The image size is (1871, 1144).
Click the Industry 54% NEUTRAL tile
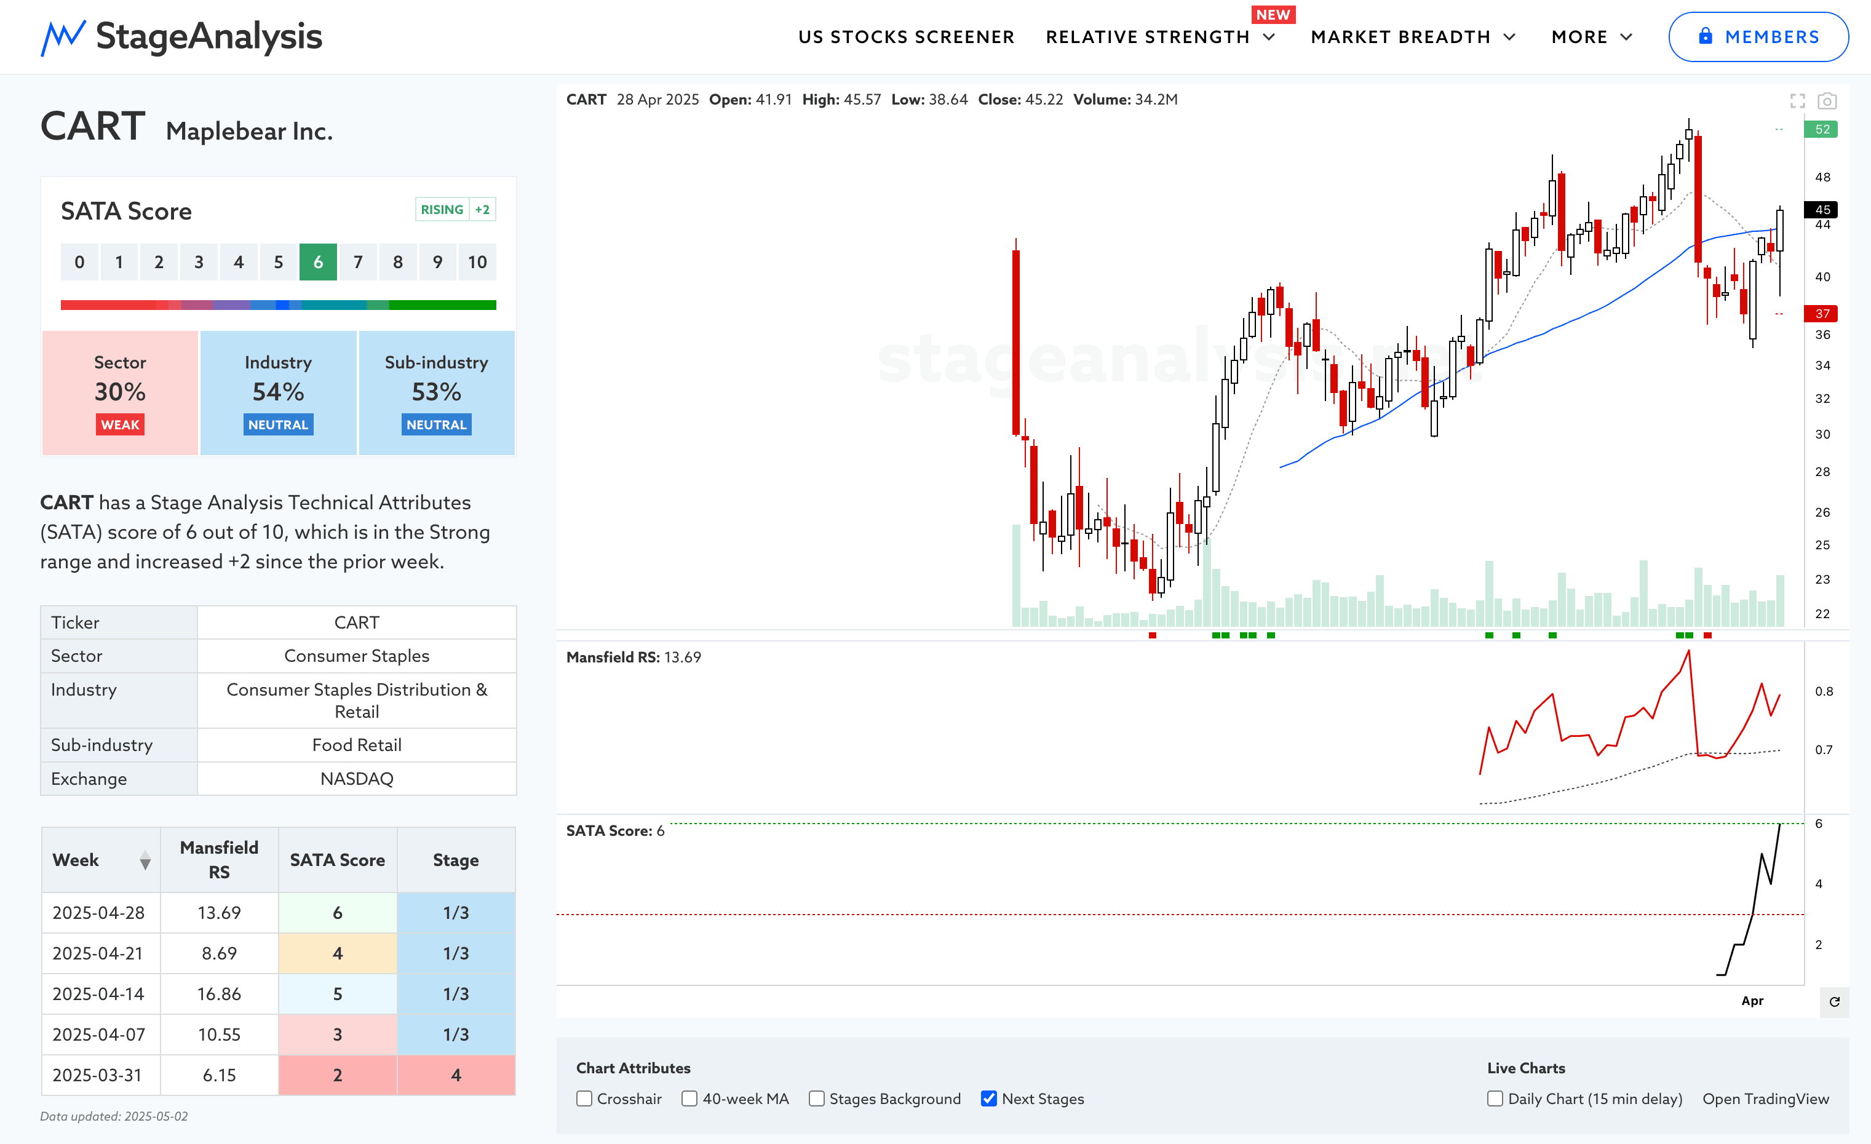click(278, 393)
